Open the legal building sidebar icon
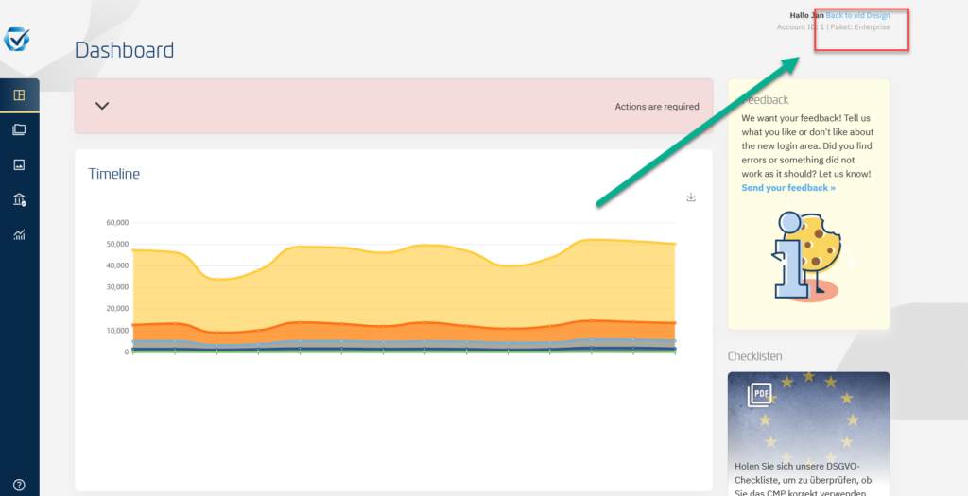The width and height of the screenshot is (968, 496). pyautogui.click(x=19, y=199)
